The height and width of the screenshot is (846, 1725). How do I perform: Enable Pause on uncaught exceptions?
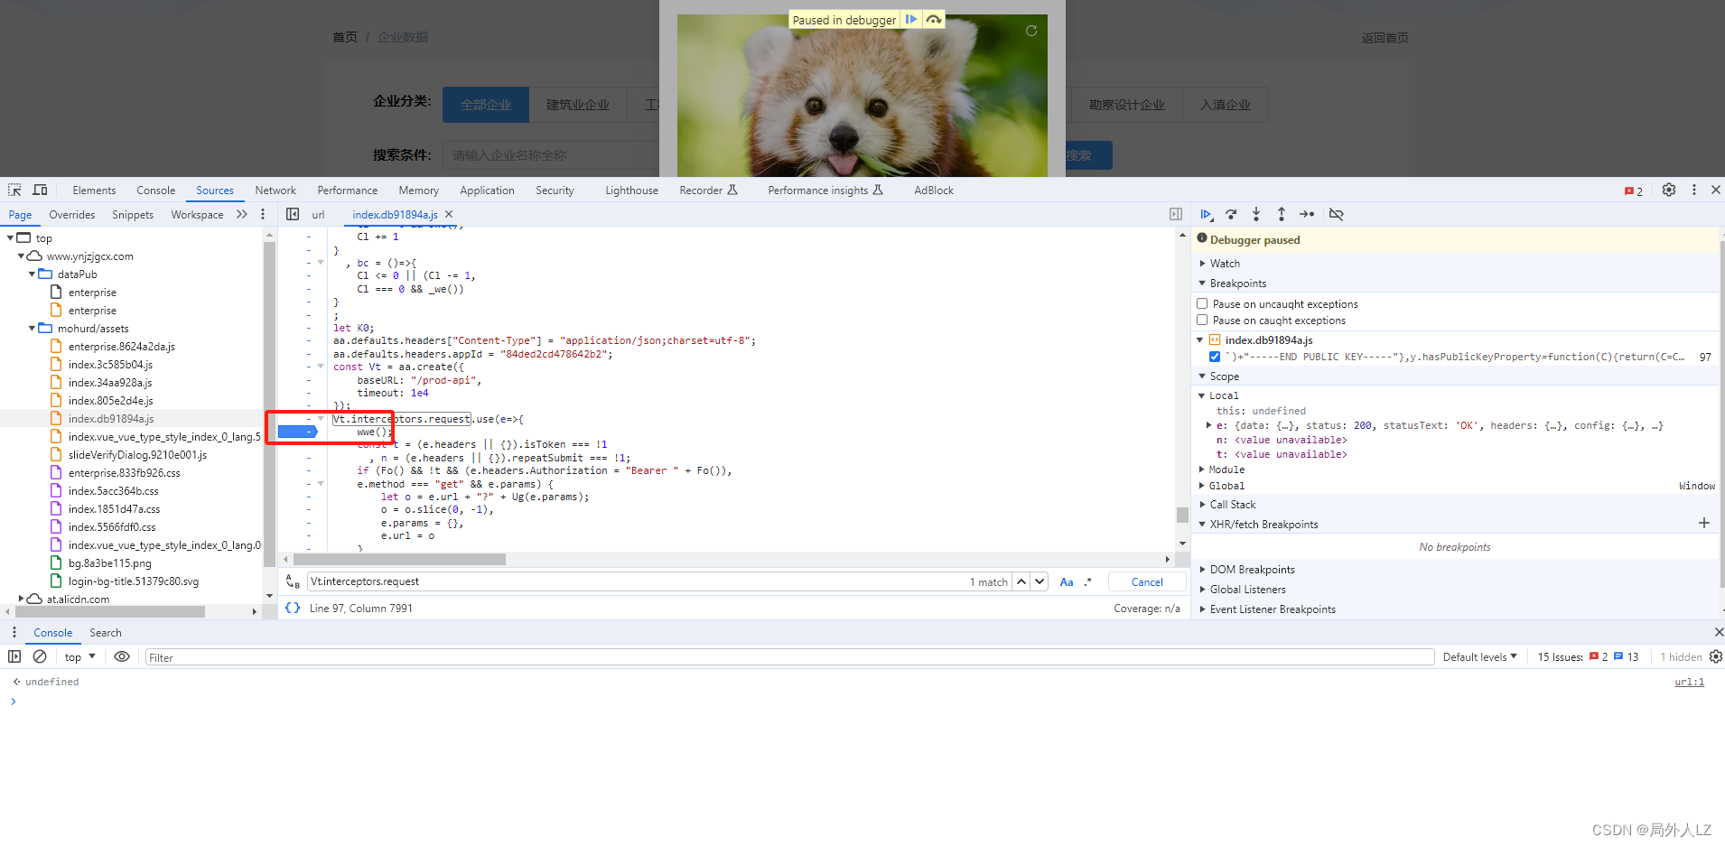1202,303
